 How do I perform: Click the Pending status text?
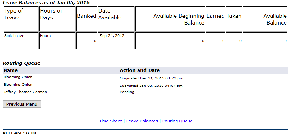click(x=127, y=92)
